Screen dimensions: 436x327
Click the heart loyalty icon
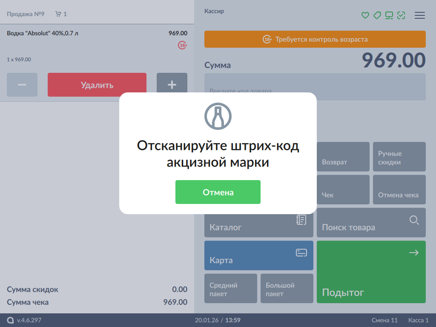(365, 15)
